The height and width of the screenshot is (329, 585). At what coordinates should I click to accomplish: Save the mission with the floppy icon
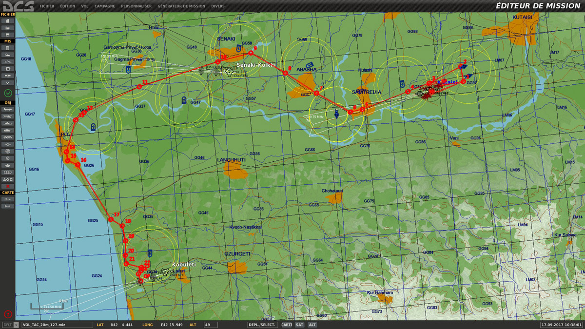coord(8,35)
